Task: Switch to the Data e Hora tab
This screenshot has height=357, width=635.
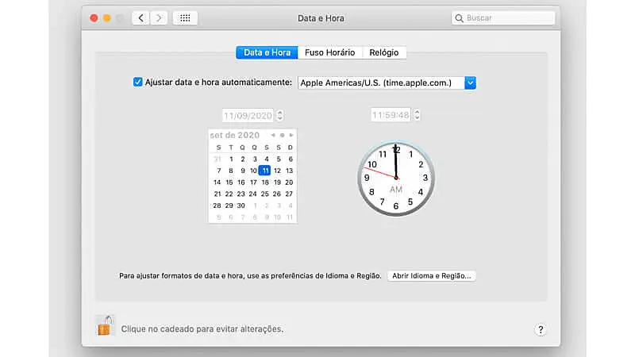Action: click(x=267, y=52)
